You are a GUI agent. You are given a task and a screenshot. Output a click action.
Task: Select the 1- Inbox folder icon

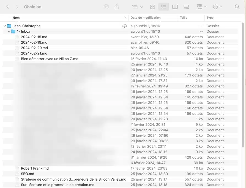13,32
